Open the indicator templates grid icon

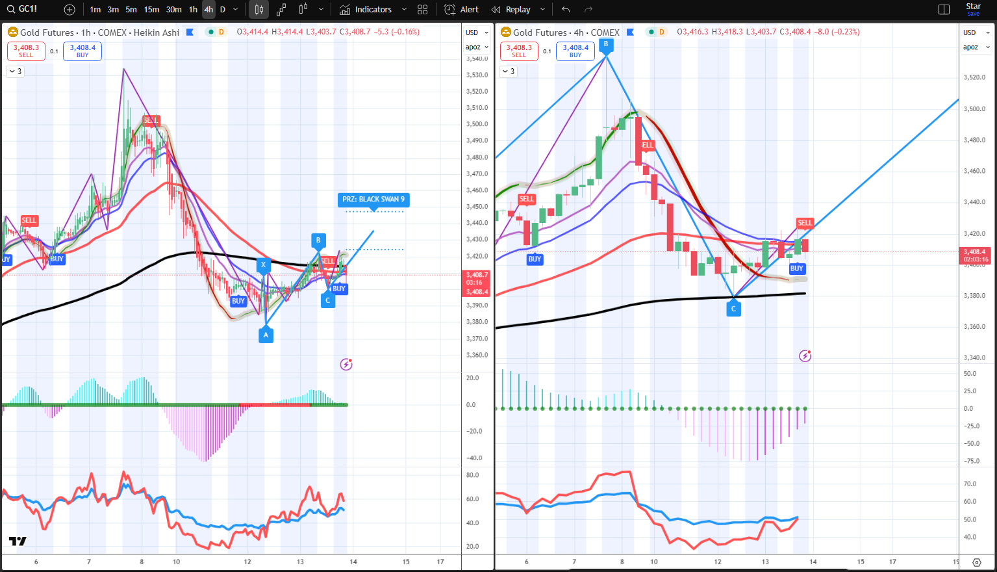423,10
